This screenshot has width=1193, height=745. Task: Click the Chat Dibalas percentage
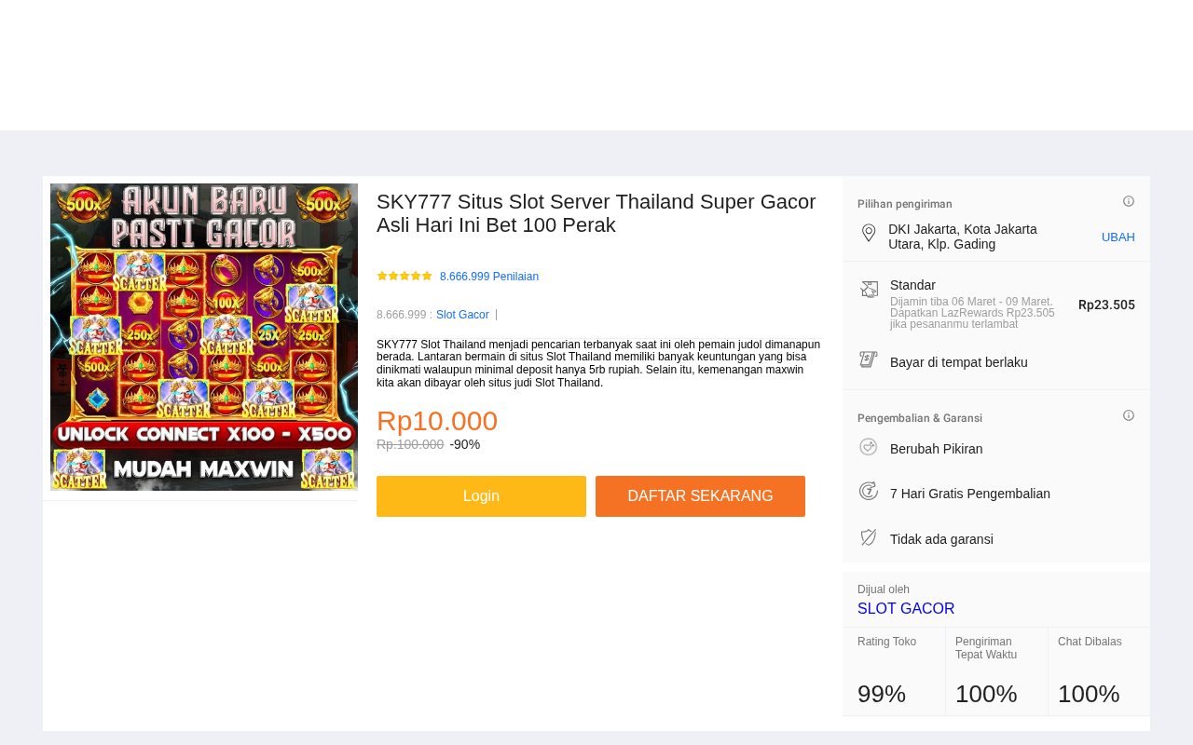pos(1089,694)
